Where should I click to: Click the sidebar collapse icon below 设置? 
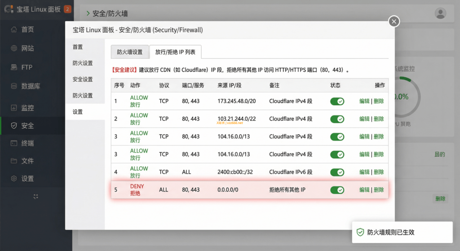tap(35, 197)
